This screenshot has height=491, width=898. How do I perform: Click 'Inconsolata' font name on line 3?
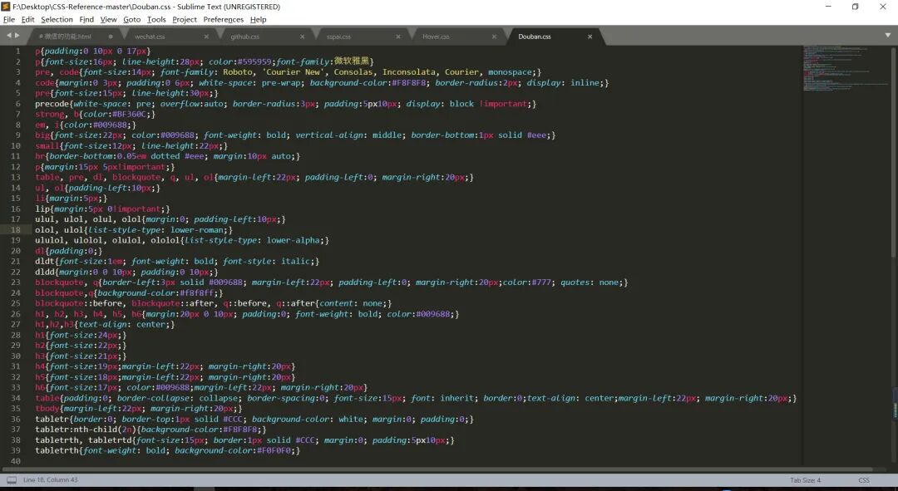409,72
